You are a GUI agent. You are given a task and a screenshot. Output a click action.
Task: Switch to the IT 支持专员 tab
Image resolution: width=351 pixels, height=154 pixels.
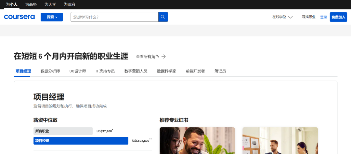coord(105,71)
